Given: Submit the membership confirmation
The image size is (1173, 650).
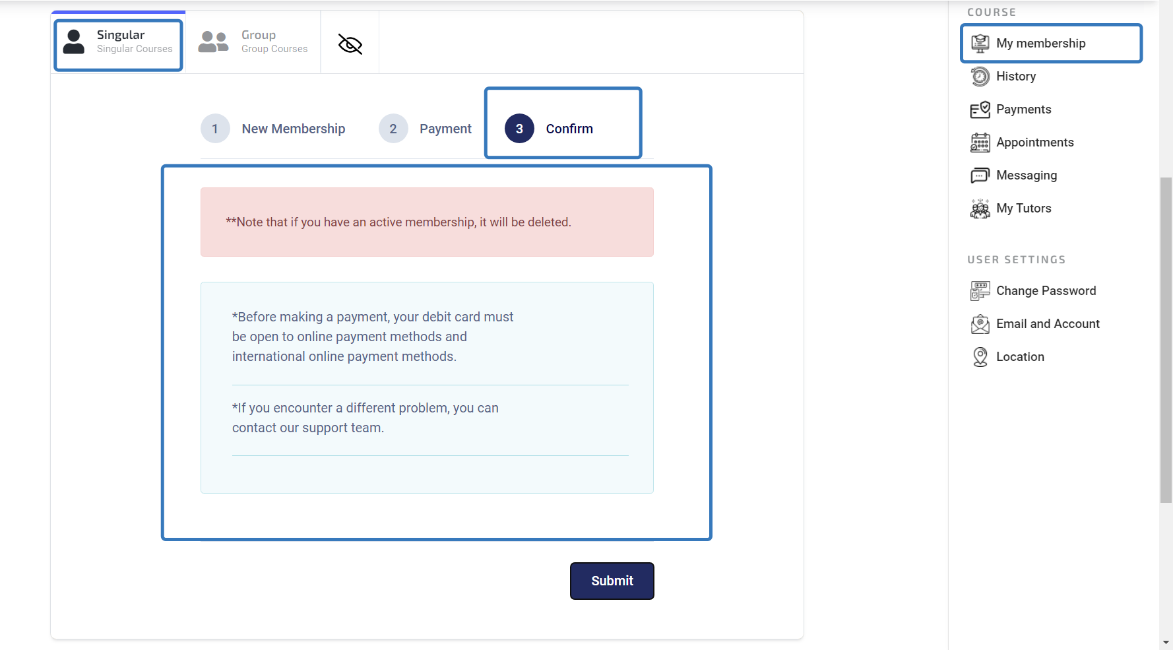Looking at the screenshot, I should click(612, 581).
